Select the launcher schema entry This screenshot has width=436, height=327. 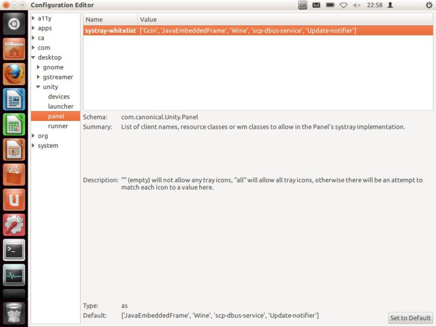pyautogui.click(x=60, y=106)
